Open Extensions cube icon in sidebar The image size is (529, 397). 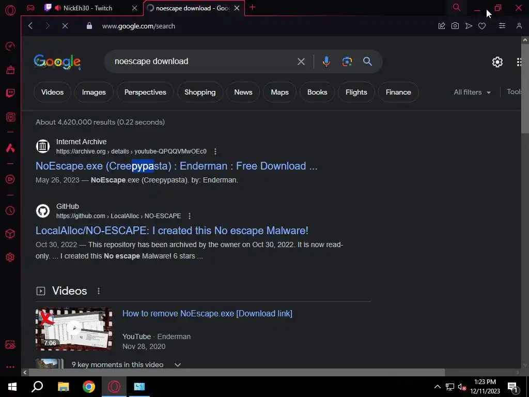point(10,234)
